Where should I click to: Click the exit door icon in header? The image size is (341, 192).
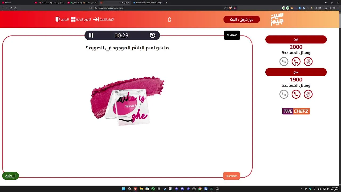58,19
